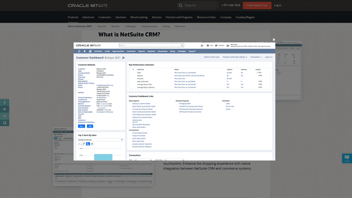Open the Products site menu
The width and height of the screenshot is (352, 198).
point(73,17)
